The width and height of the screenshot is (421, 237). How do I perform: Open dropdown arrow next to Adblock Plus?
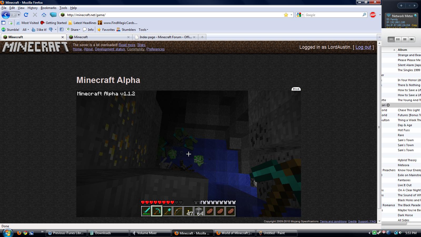tap(380, 15)
